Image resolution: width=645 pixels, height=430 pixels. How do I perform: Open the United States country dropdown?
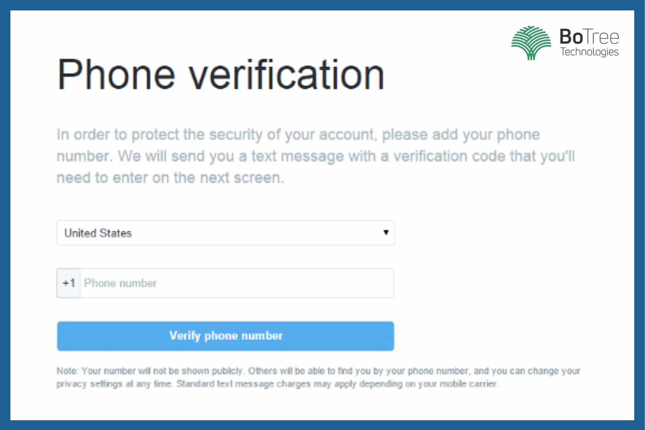(225, 233)
